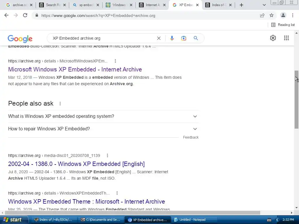Open Windows XP Embedded Theme result
This screenshot has height=224, width=299.
(86, 202)
